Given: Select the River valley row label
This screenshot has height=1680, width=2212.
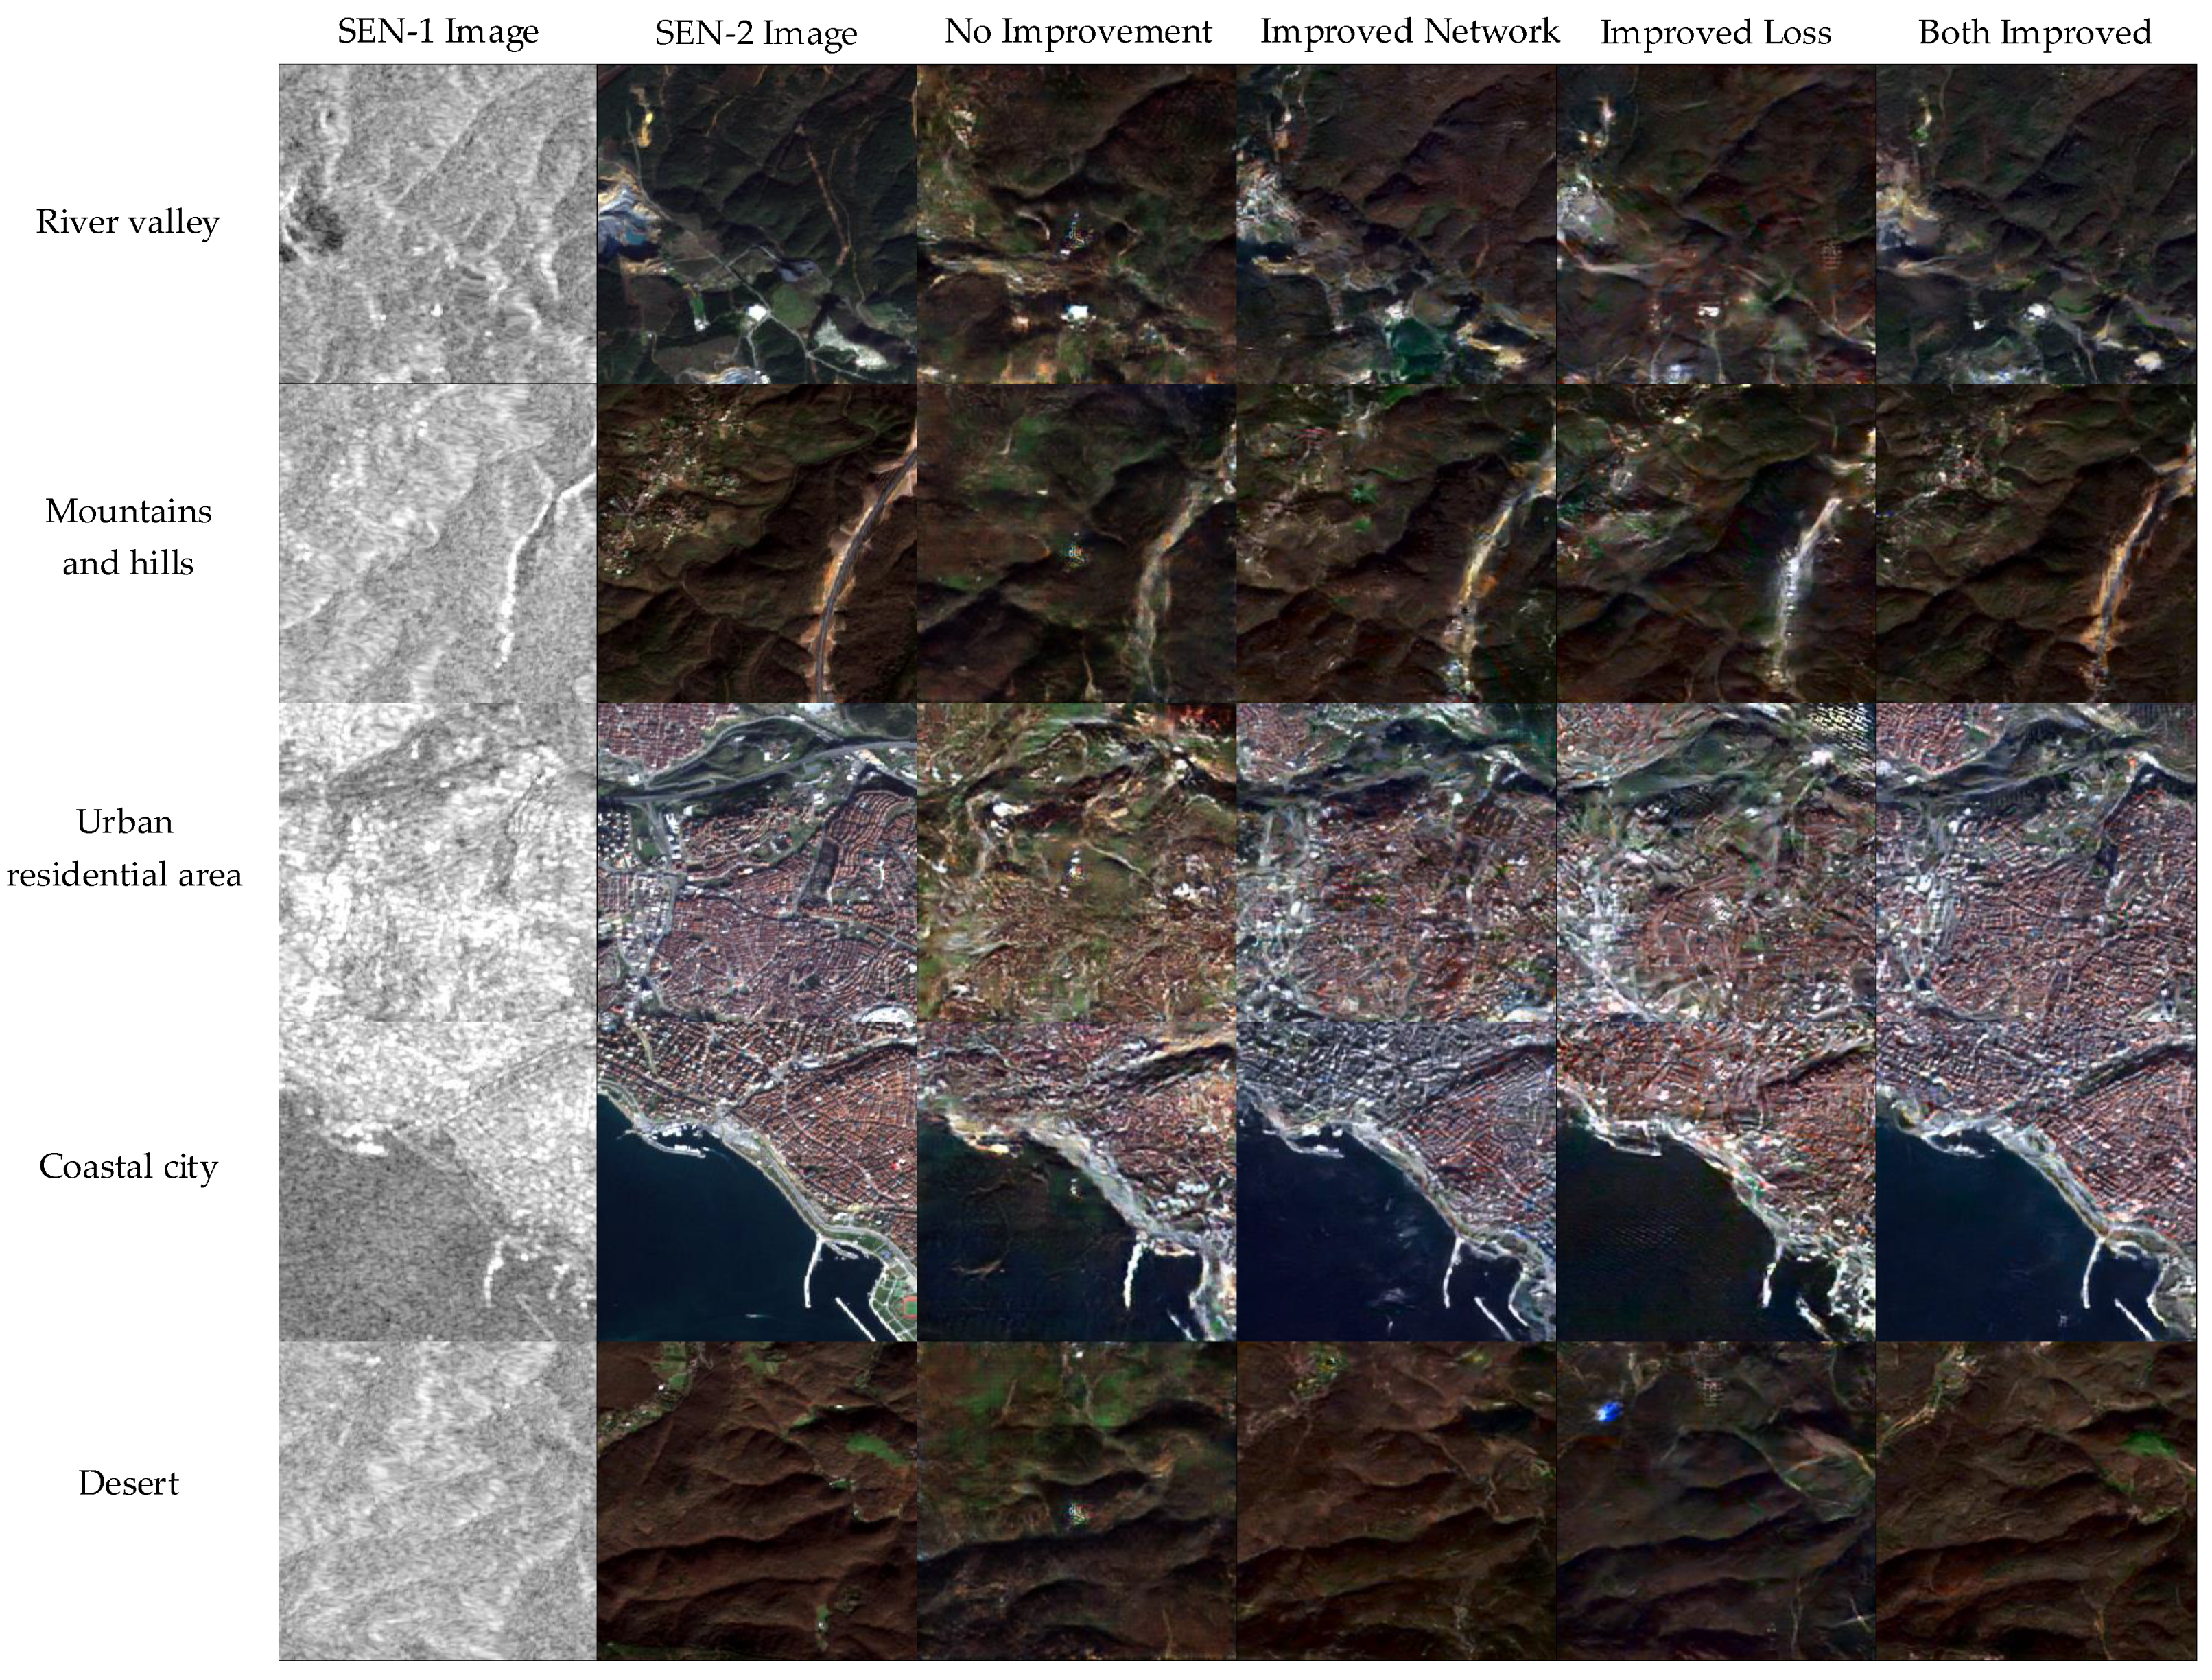Looking at the screenshot, I should [128, 222].
